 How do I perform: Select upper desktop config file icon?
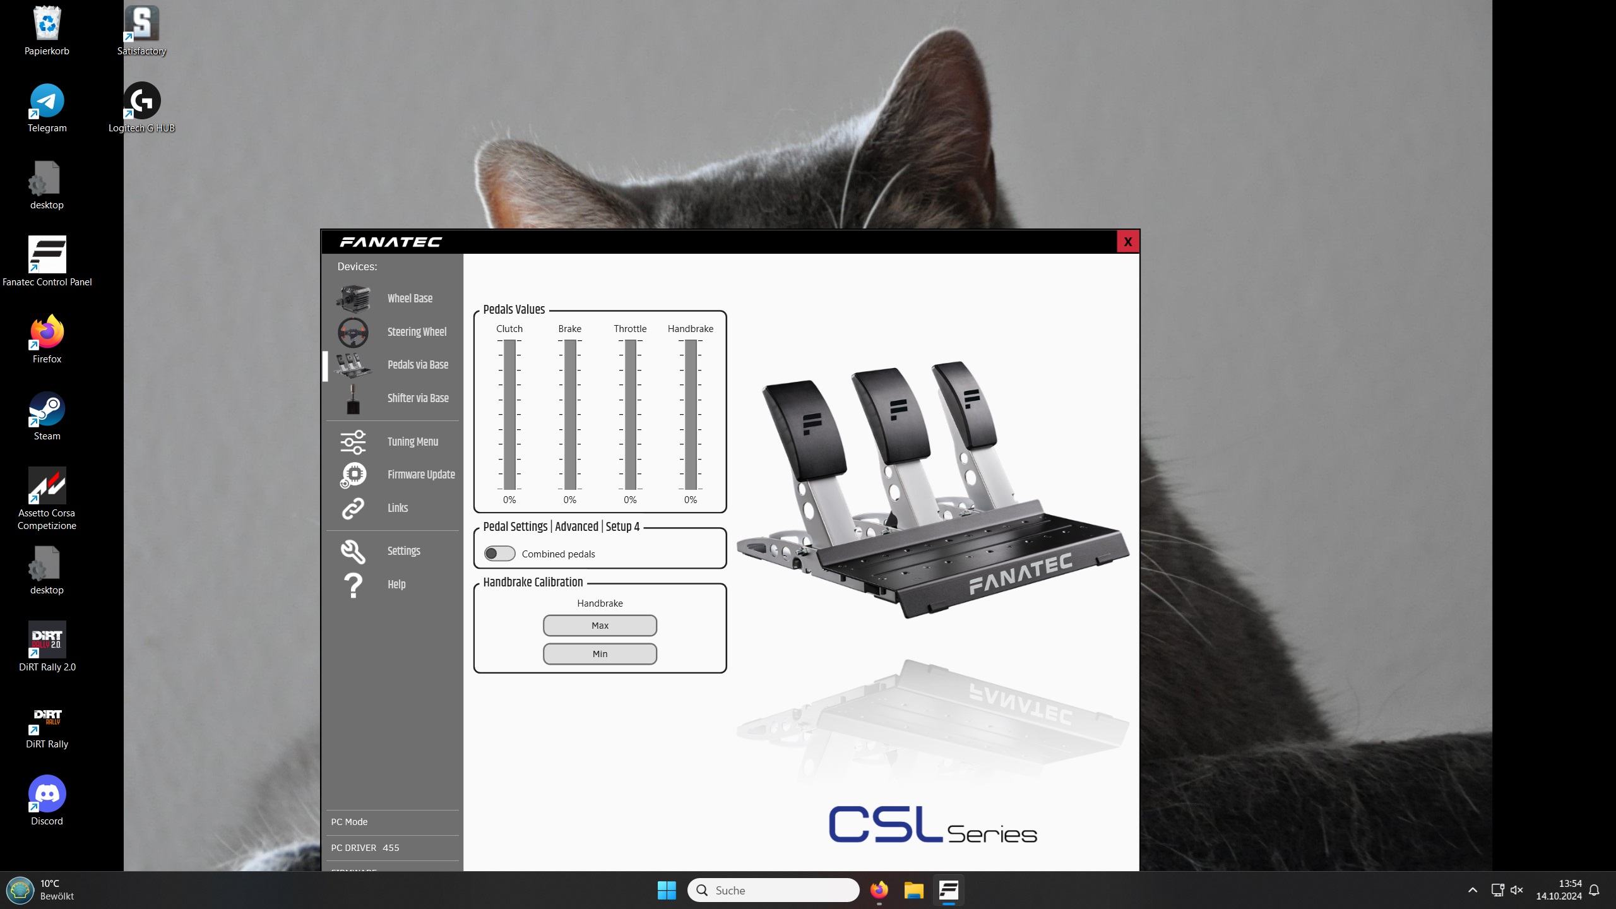pos(47,185)
